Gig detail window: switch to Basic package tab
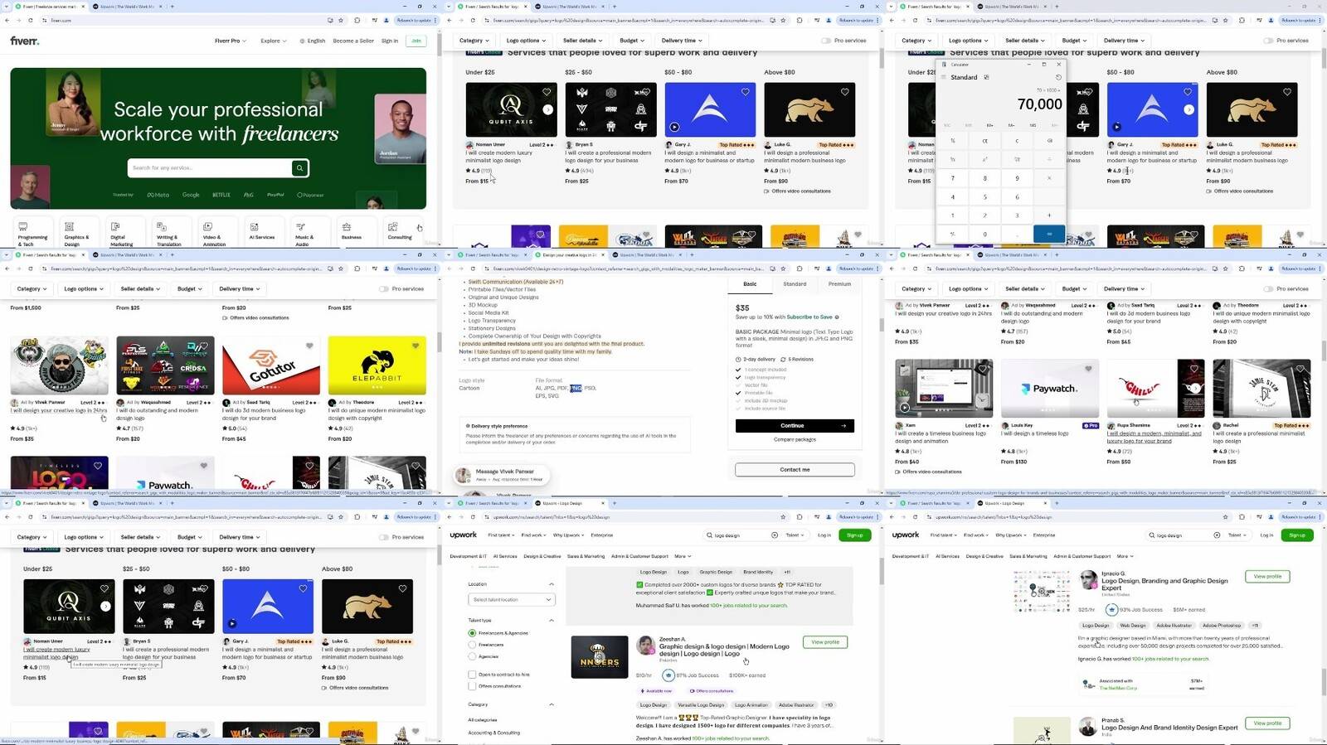The width and height of the screenshot is (1327, 745). (x=750, y=284)
